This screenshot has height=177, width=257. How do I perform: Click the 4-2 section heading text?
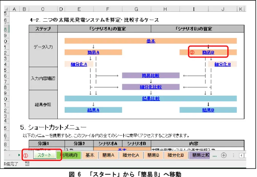coord(94,20)
